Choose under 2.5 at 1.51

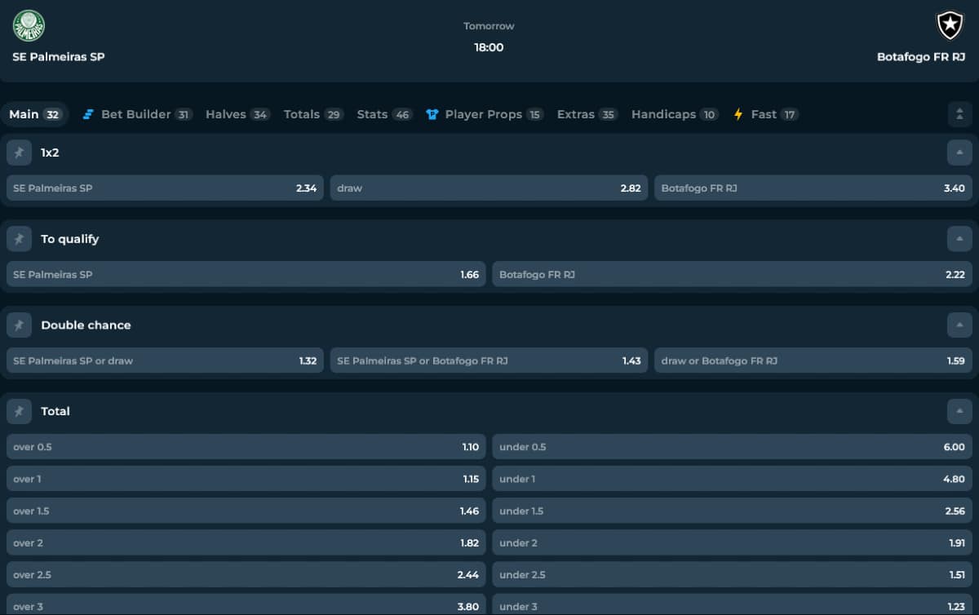[x=733, y=574]
